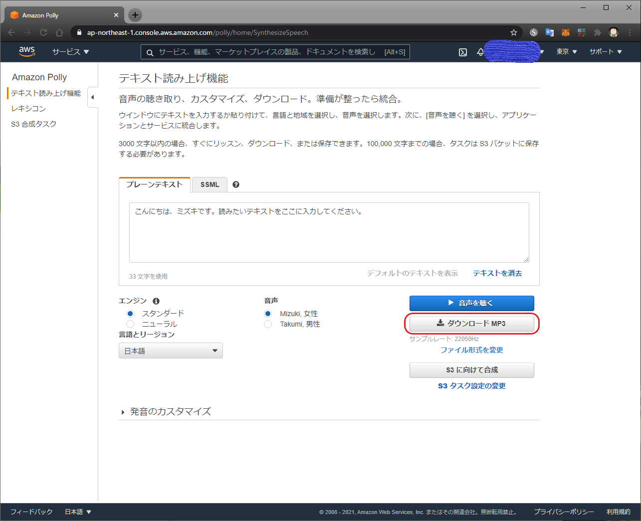The height and width of the screenshot is (521, 641).
Task: Click the Amazon Polly sidebar heading
Action: (39, 77)
